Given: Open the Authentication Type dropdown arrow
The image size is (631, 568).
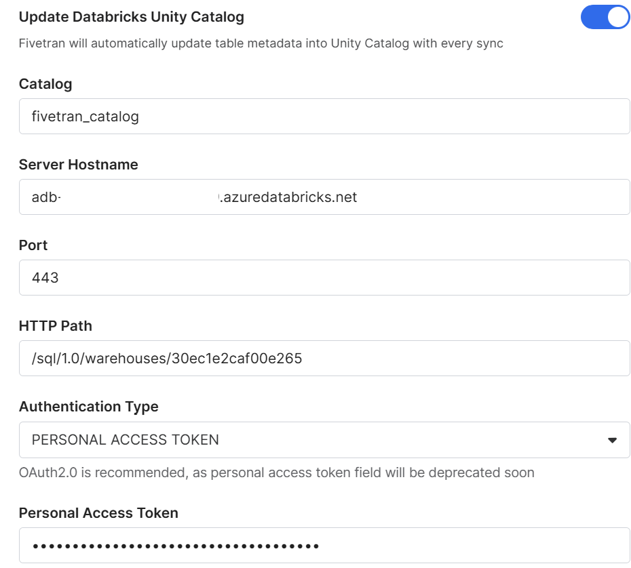Looking at the screenshot, I should coord(612,440).
